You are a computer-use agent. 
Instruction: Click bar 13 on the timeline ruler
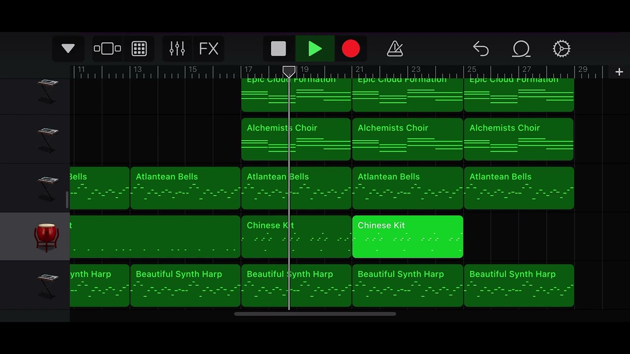[x=137, y=69]
